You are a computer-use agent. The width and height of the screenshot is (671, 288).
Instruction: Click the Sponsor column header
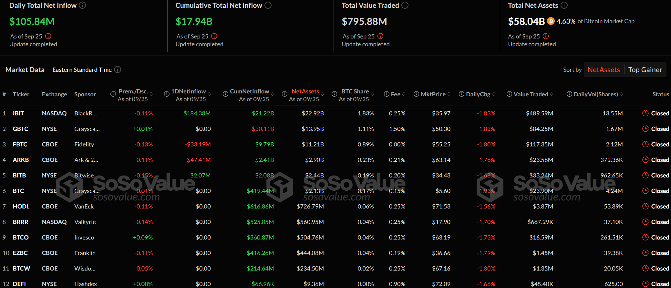pos(85,94)
